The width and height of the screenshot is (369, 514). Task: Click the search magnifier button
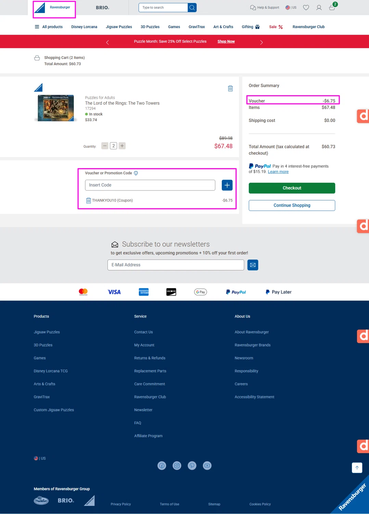point(192,8)
